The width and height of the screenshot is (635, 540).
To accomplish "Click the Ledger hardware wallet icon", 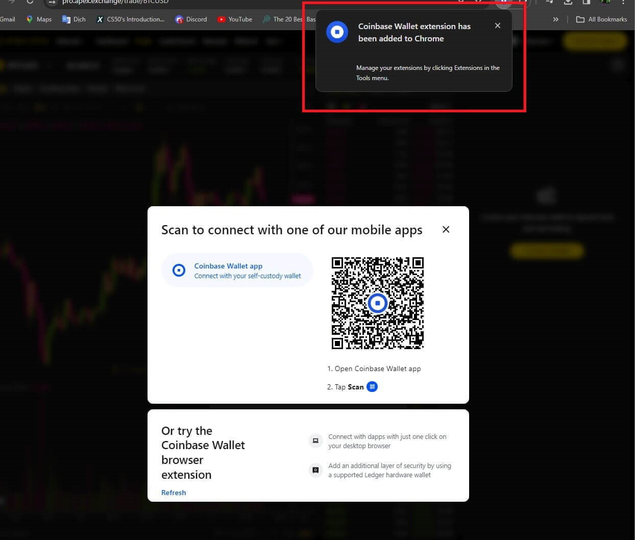I will [x=315, y=470].
